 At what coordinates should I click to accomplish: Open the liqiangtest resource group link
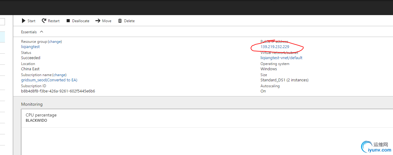[x=30, y=47]
